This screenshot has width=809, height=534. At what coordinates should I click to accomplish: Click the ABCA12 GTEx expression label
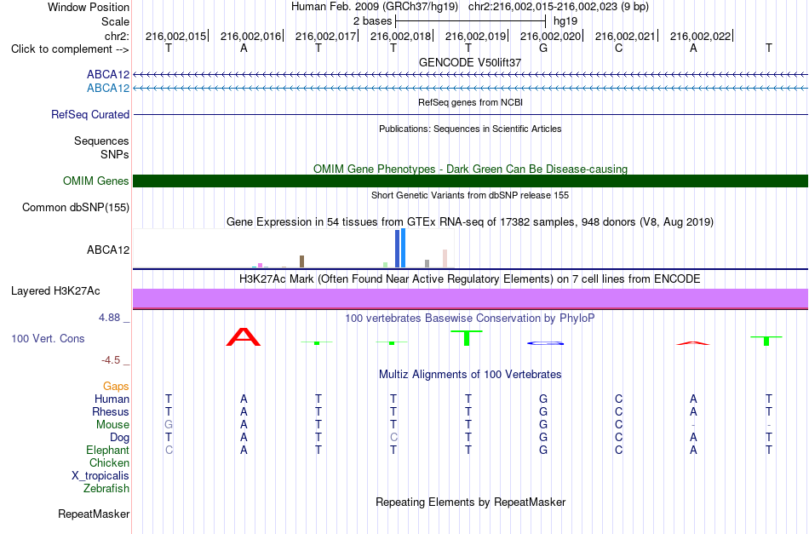108,250
